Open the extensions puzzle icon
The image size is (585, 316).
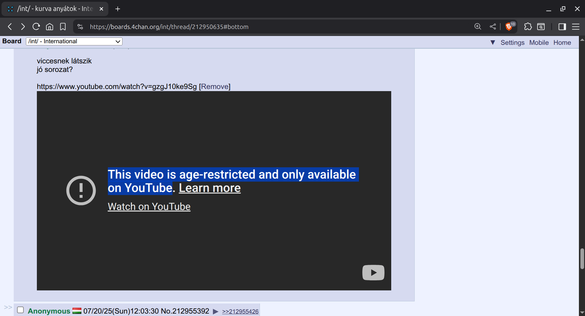click(528, 27)
